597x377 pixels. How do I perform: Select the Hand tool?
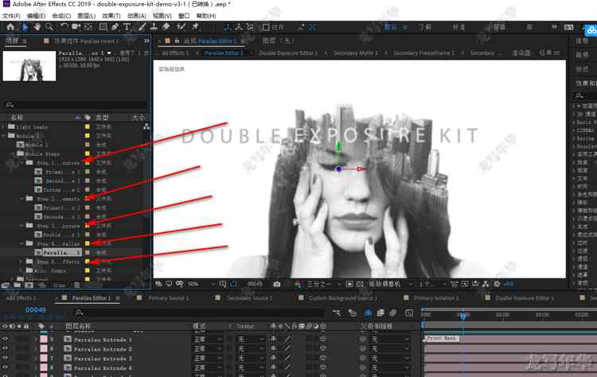click(37, 27)
